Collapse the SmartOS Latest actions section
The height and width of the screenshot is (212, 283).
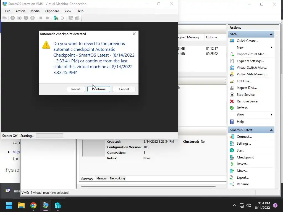tap(271, 130)
